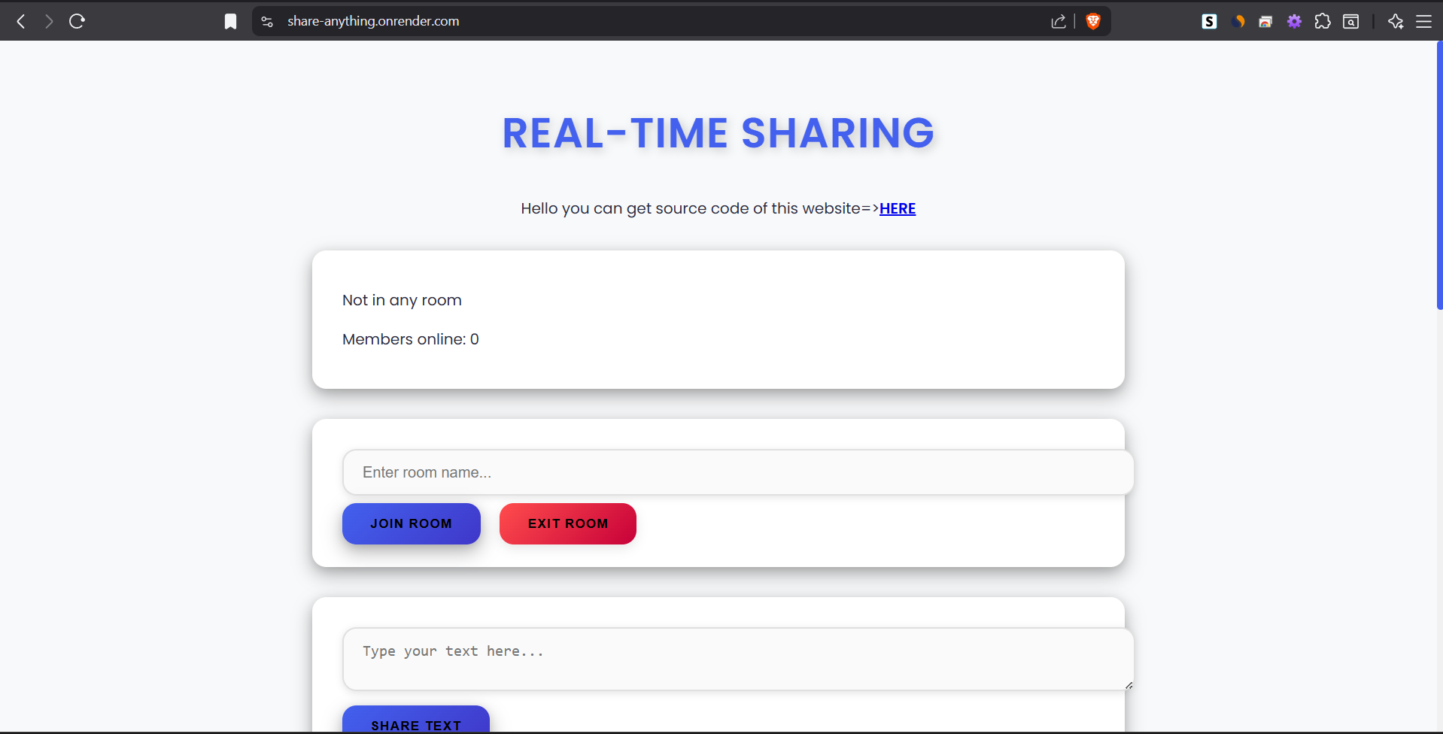The image size is (1443, 734).
Task: Share typed text using SHARE TEXT
Action: [415, 724]
